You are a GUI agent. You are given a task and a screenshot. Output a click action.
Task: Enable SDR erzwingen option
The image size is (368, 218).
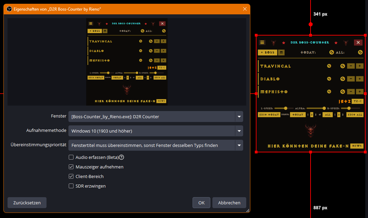[71, 186]
